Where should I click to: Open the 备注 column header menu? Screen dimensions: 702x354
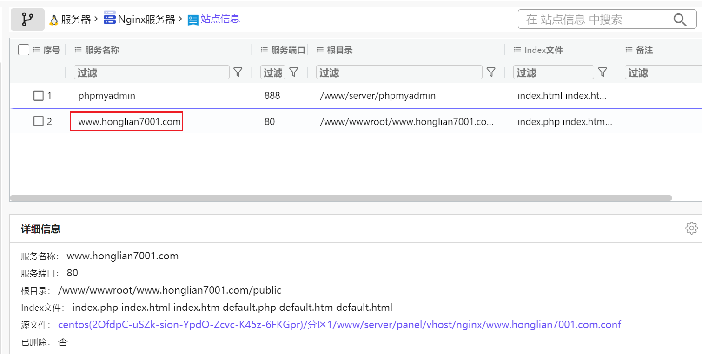(x=629, y=50)
